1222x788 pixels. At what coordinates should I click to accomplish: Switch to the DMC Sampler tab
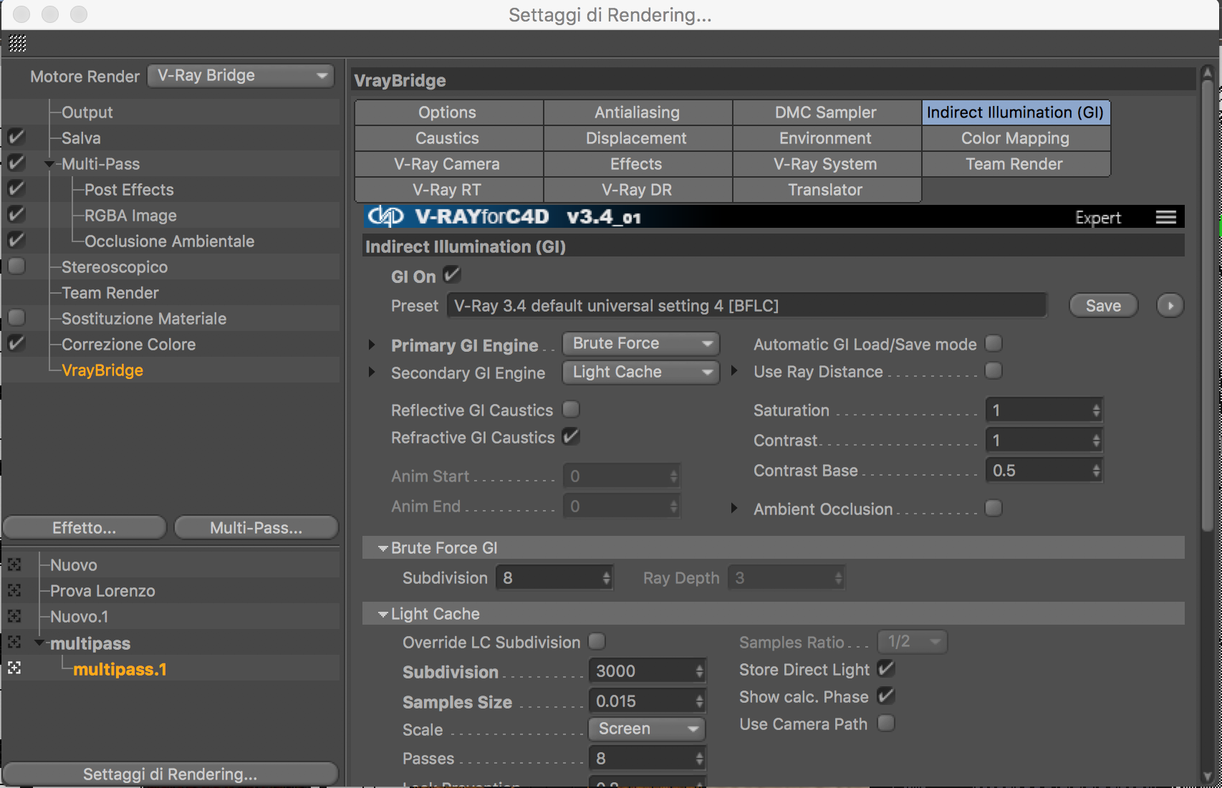point(827,112)
